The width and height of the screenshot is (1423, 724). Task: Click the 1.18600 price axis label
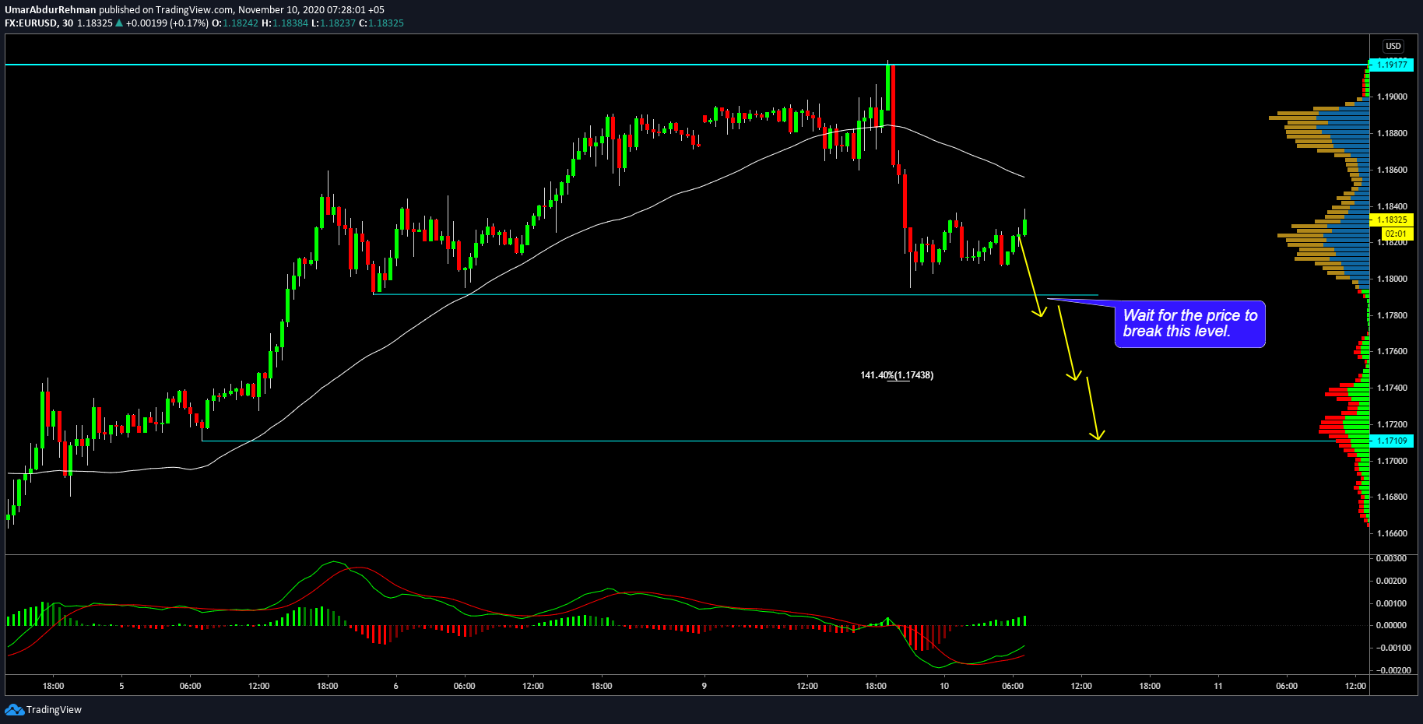[x=1392, y=170]
